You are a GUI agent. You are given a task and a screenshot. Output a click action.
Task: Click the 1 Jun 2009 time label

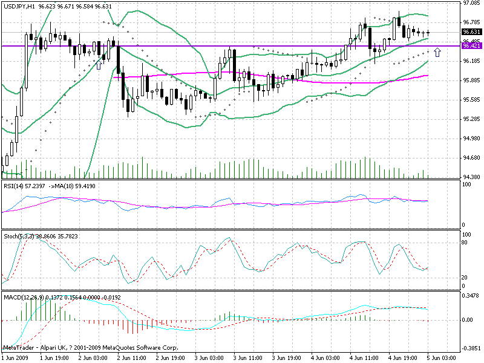point(15,358)
